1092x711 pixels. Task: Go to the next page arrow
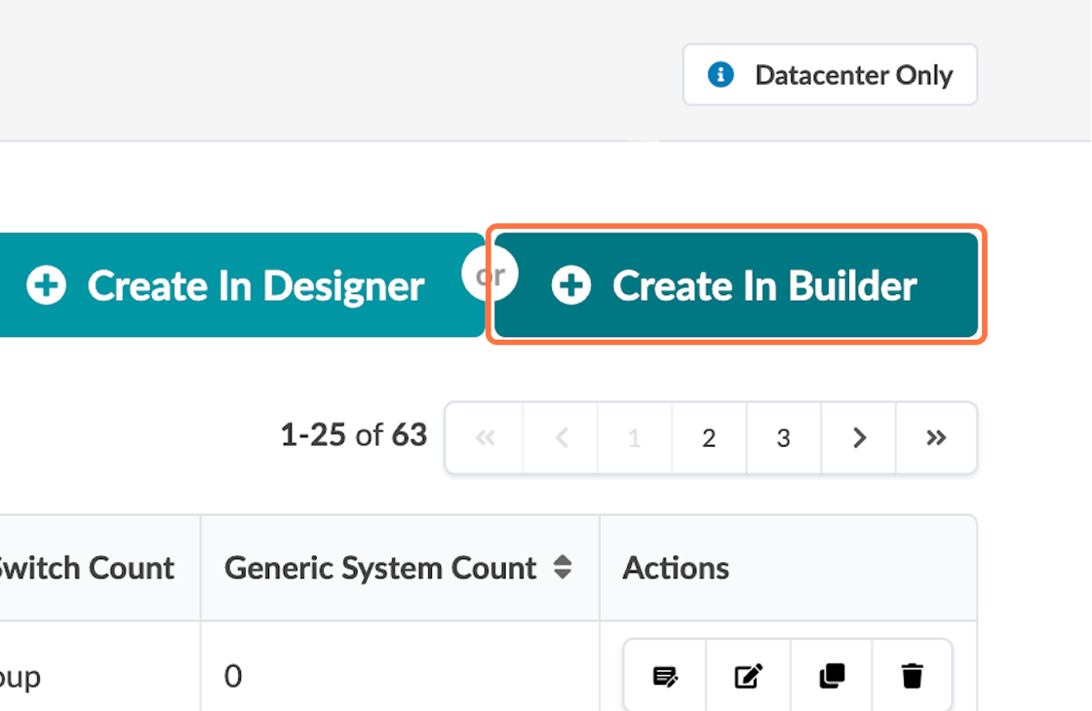[859, 438]
